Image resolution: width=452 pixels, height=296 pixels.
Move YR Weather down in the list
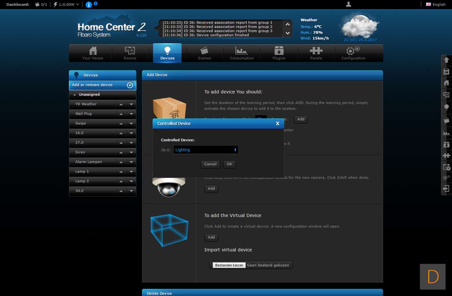[x=131, y=104]
